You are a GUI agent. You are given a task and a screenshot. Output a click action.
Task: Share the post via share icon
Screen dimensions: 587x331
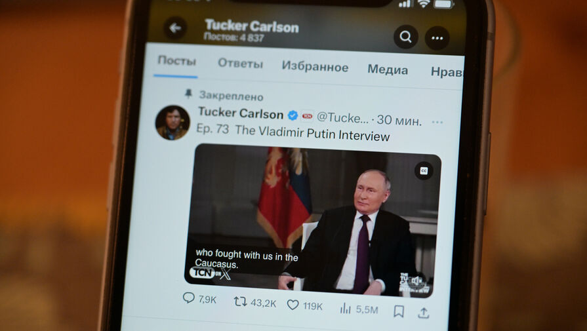click(x=424, y=313)
